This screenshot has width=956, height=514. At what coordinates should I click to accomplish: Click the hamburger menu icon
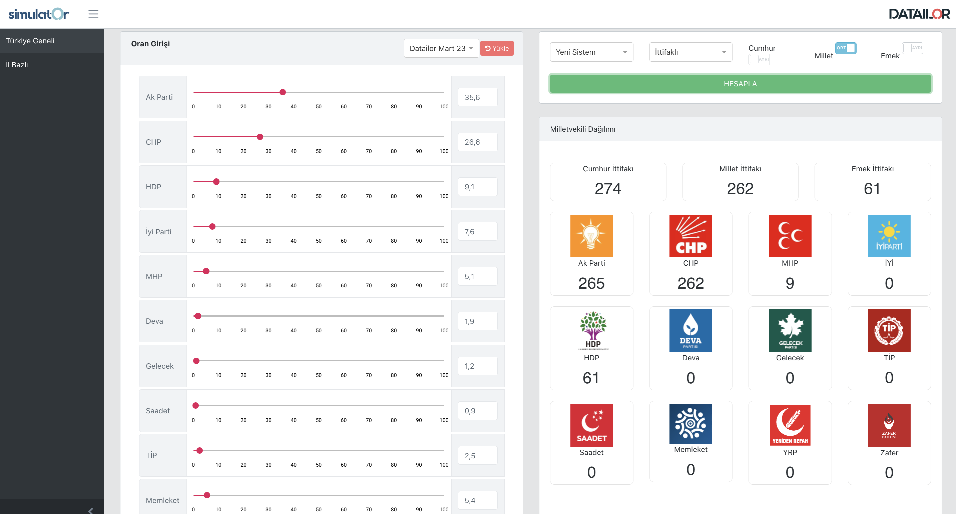[93, 14]
